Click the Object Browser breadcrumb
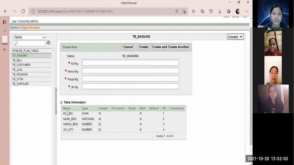This screenshot has width=294, height=165. (x=30, y=27)
